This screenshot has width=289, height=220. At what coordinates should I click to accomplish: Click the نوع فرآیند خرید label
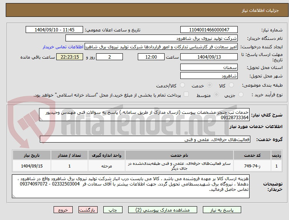[267, 95]
